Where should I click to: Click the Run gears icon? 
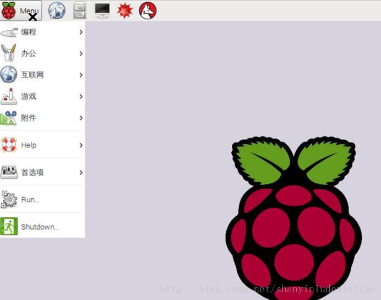[9, 199]
